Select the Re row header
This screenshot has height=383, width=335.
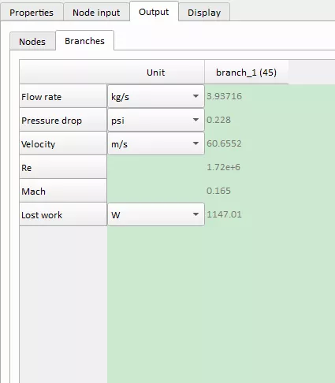click(x=63, y=167)
